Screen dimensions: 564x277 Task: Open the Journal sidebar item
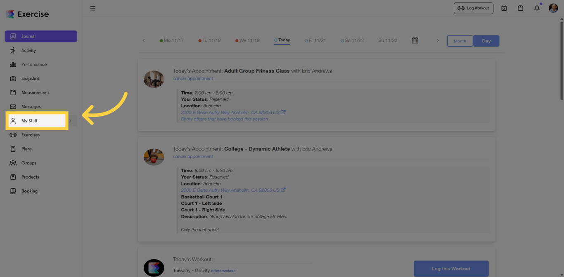point(41,36)
